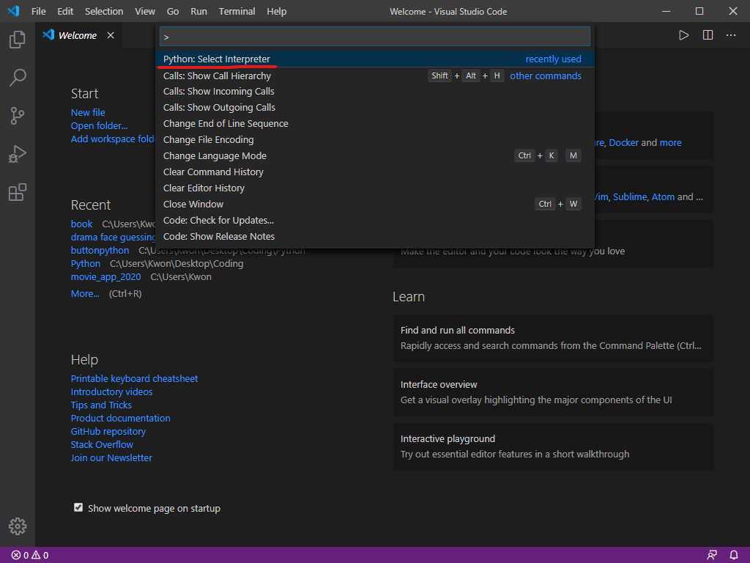Open Product documentation link
The image size is (750, 563).
tap(121, 419)
